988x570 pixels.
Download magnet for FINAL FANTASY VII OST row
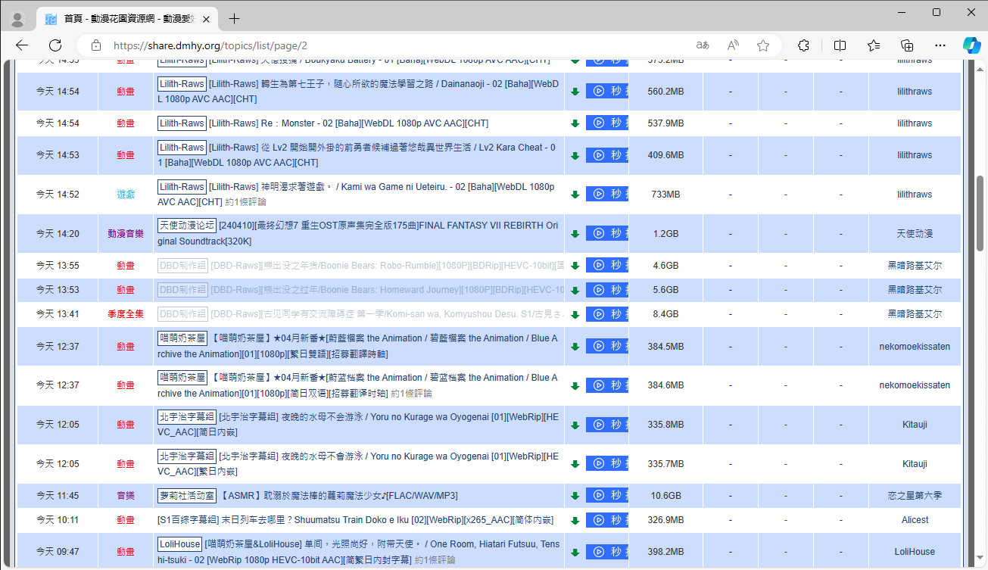(575, 234)
